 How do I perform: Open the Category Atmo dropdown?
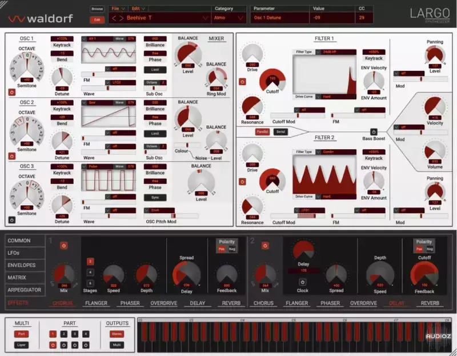240,18
